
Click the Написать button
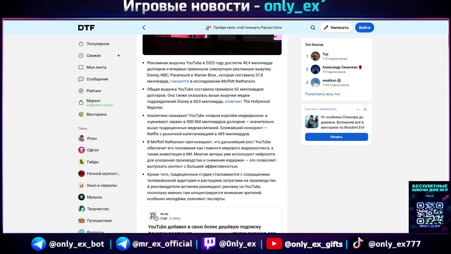coord(336,28)
